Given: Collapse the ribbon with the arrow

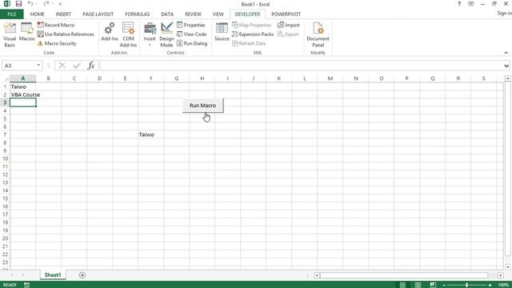Looking at the screenshot, I should (x=506, y=53).
